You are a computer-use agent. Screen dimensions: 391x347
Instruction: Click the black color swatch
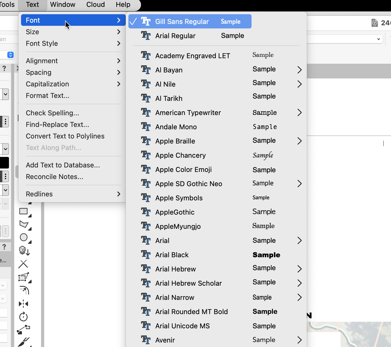click(4, 163)
